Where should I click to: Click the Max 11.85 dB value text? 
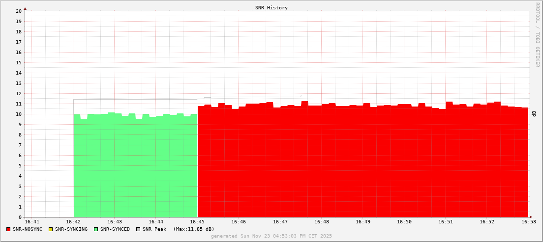[x=194, y=229]
